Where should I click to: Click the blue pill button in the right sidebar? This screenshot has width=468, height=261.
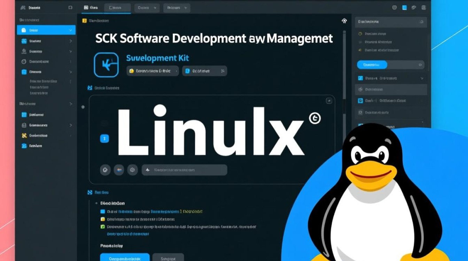(372, 64)
